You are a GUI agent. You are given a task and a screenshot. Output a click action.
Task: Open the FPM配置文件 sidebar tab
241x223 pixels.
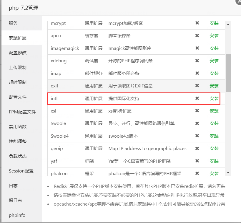coord(22,112)
